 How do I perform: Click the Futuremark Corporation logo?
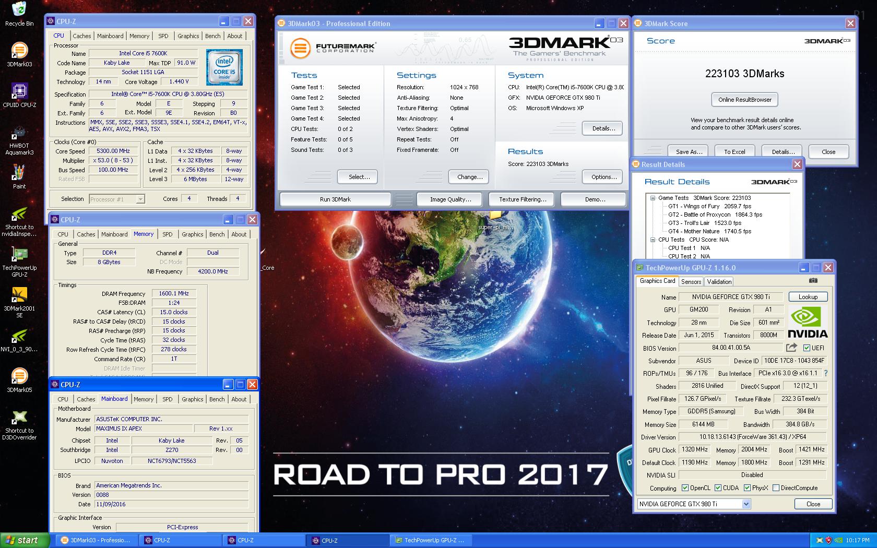[x=333, y=48]
